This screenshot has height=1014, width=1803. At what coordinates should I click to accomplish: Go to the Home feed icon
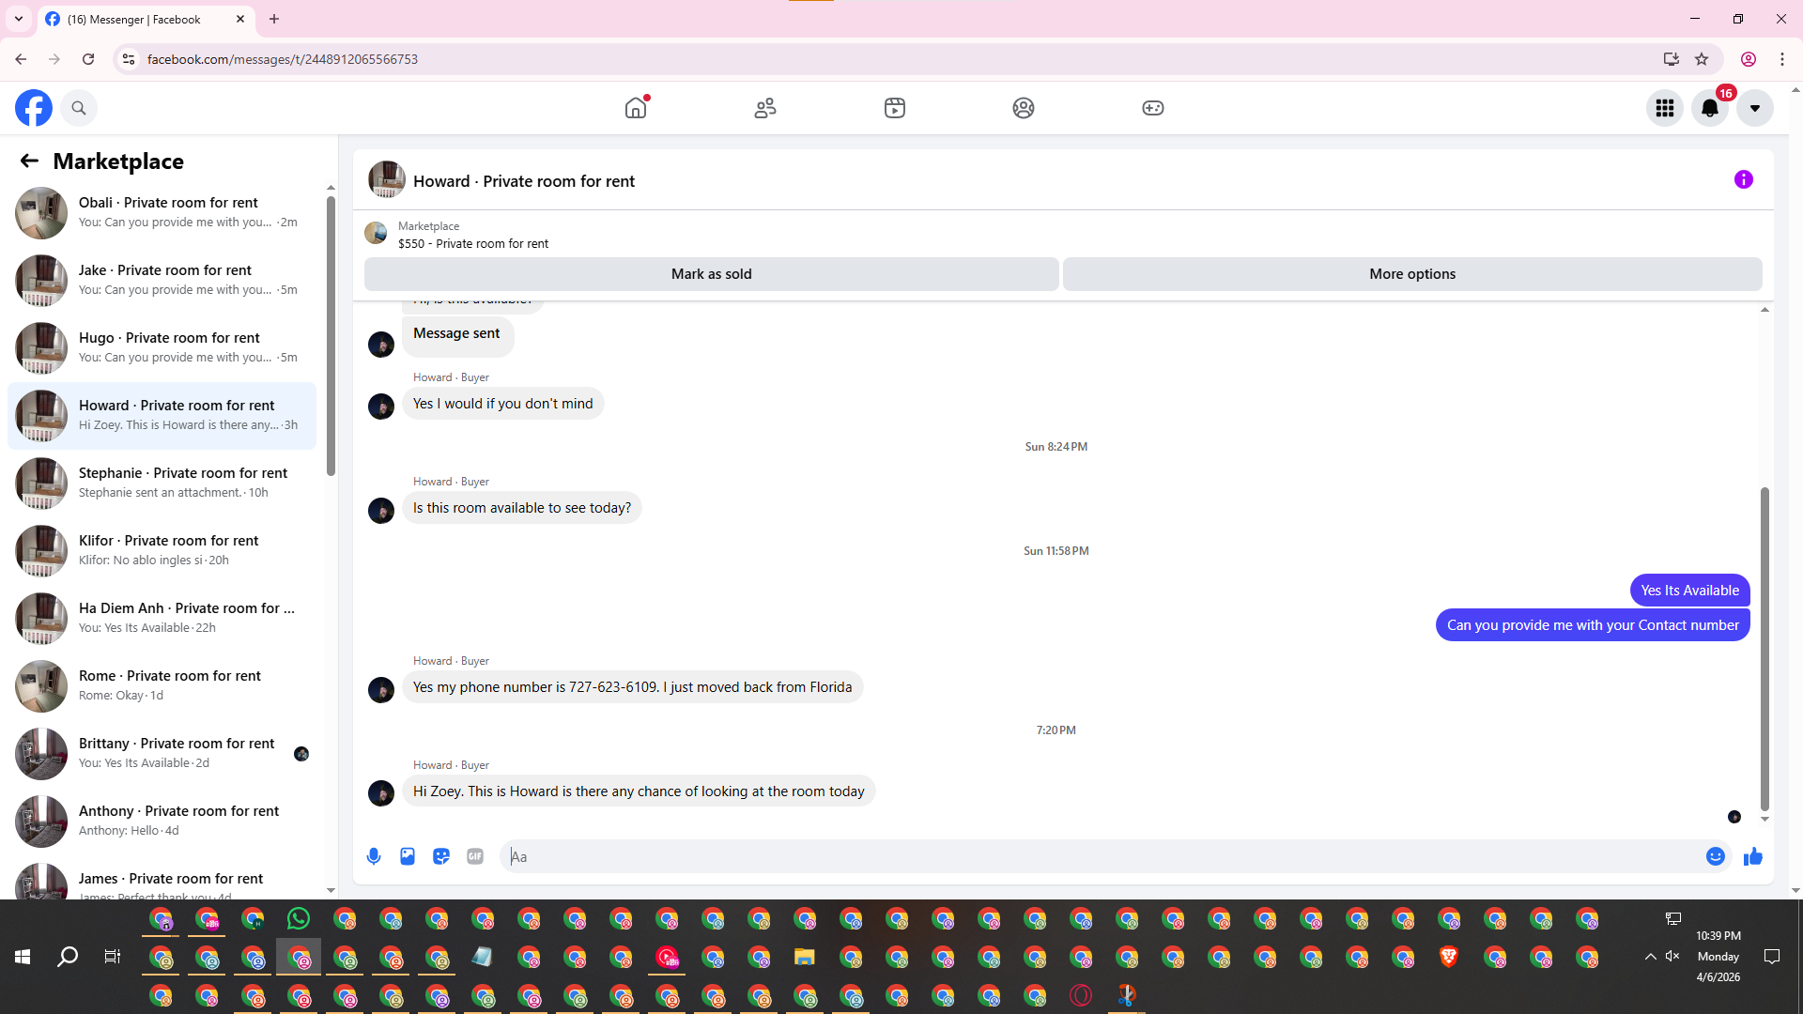(636, 108)
